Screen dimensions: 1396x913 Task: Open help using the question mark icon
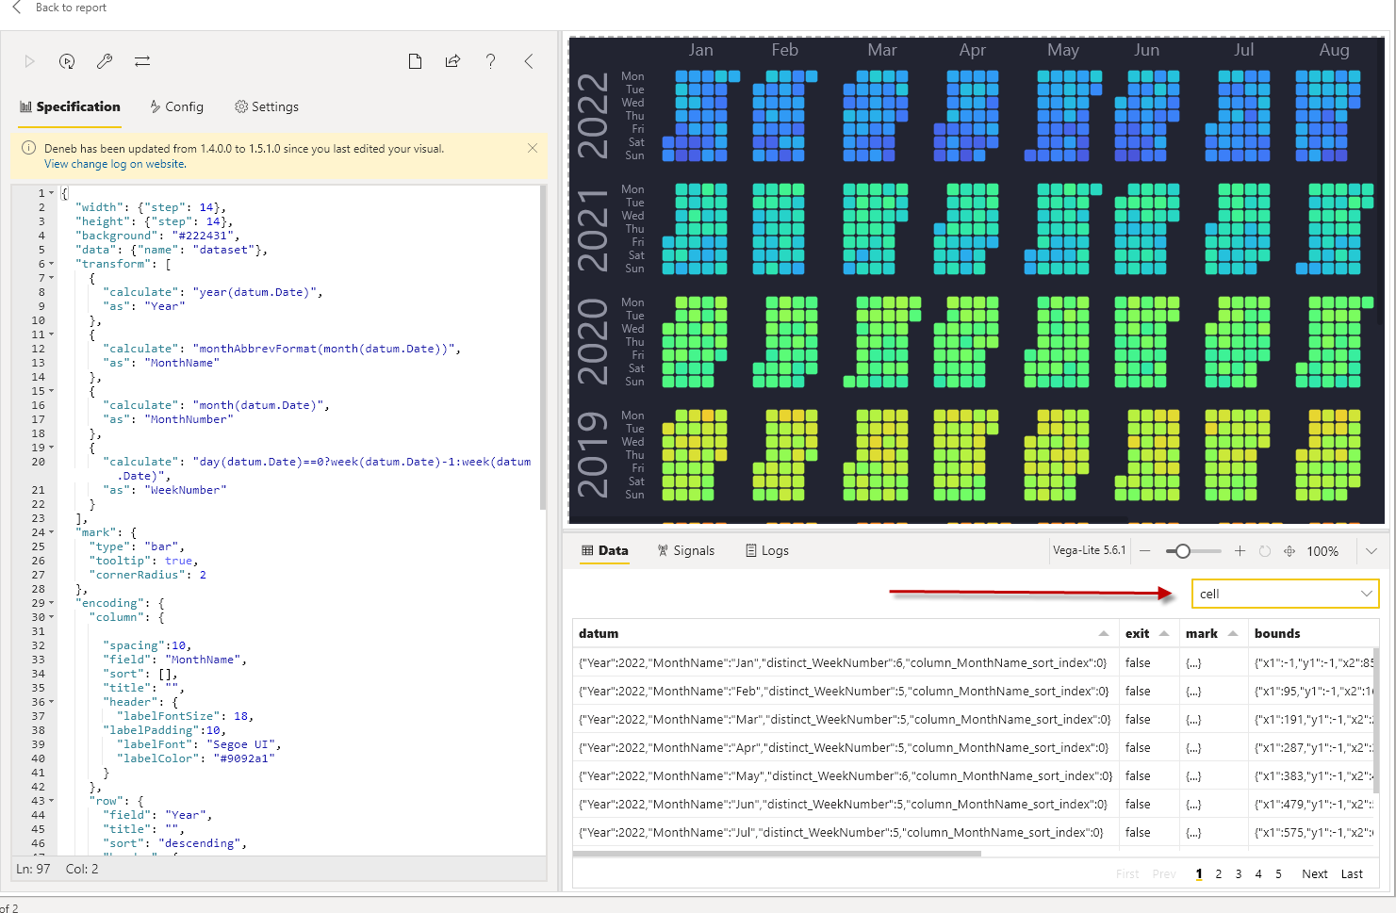490,60
